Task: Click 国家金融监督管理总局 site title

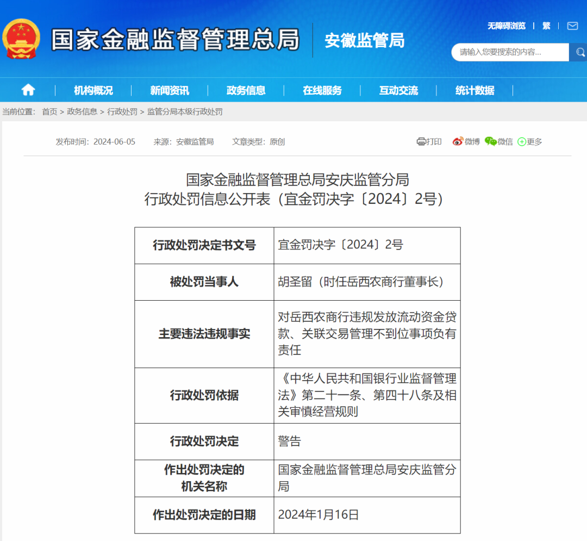Action: 175,39
